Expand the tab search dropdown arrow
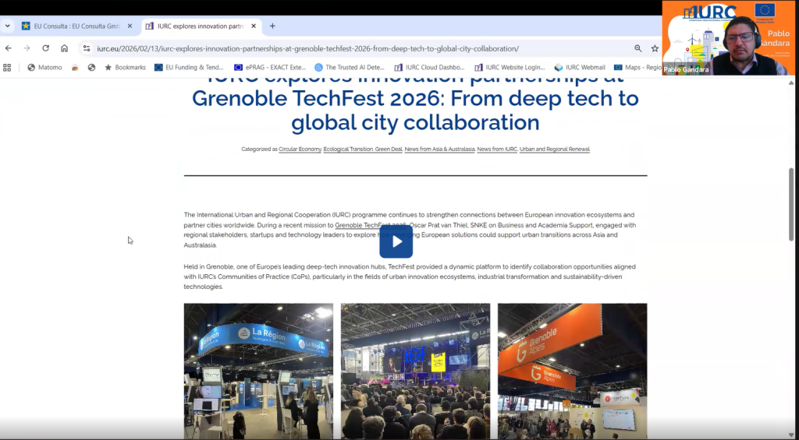Viewport: 799px width, 440px height. tap(8, 26)
